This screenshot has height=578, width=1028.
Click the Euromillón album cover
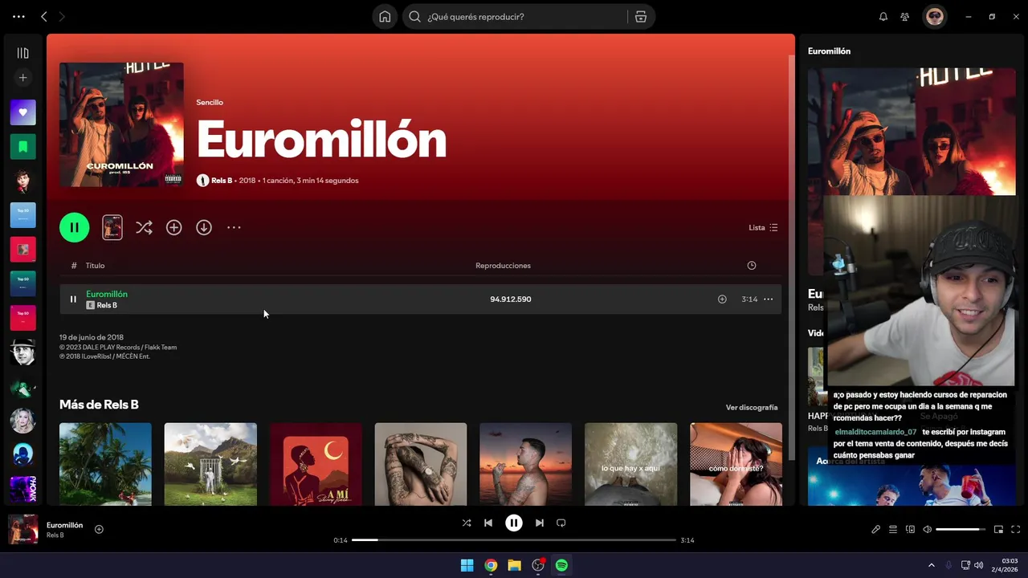(x=121, y=124)
